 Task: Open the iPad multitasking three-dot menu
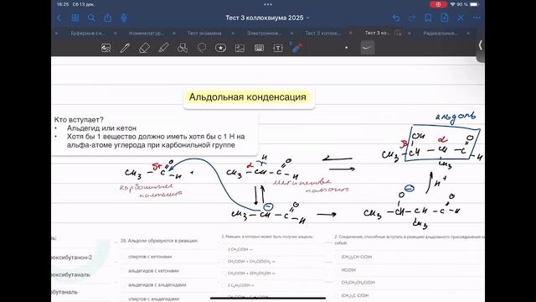tap(268, 4)
